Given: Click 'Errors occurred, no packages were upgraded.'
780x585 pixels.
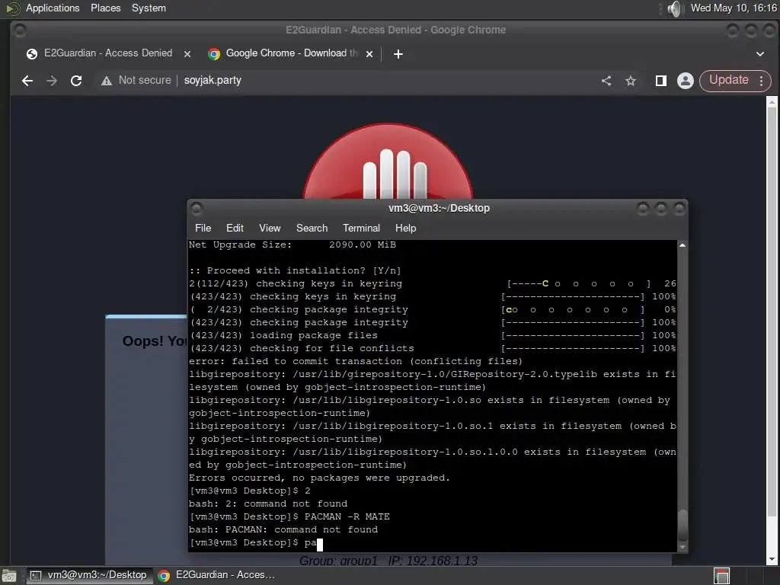Looking at the screenshot, I should [319, 478].
